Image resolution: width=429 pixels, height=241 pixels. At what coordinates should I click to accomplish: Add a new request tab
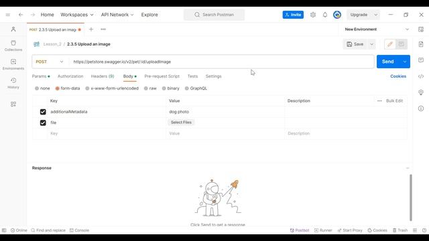[91, 29]
